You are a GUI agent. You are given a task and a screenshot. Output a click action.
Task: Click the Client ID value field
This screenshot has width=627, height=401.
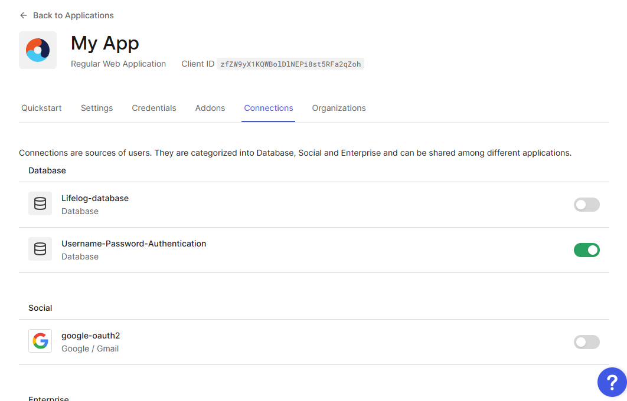point(290,64)
